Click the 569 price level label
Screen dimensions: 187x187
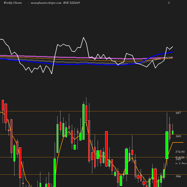(x=178, y=136)
